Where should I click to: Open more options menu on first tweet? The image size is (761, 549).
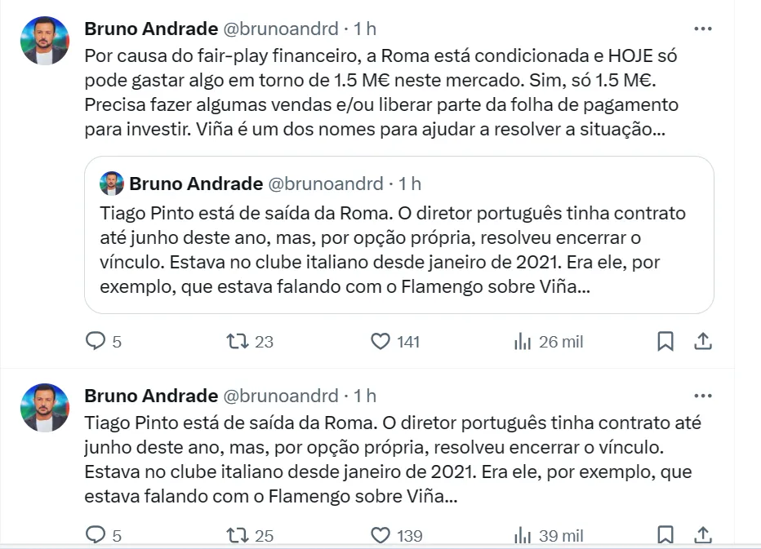pyautogui.click(x=702, y=29)
